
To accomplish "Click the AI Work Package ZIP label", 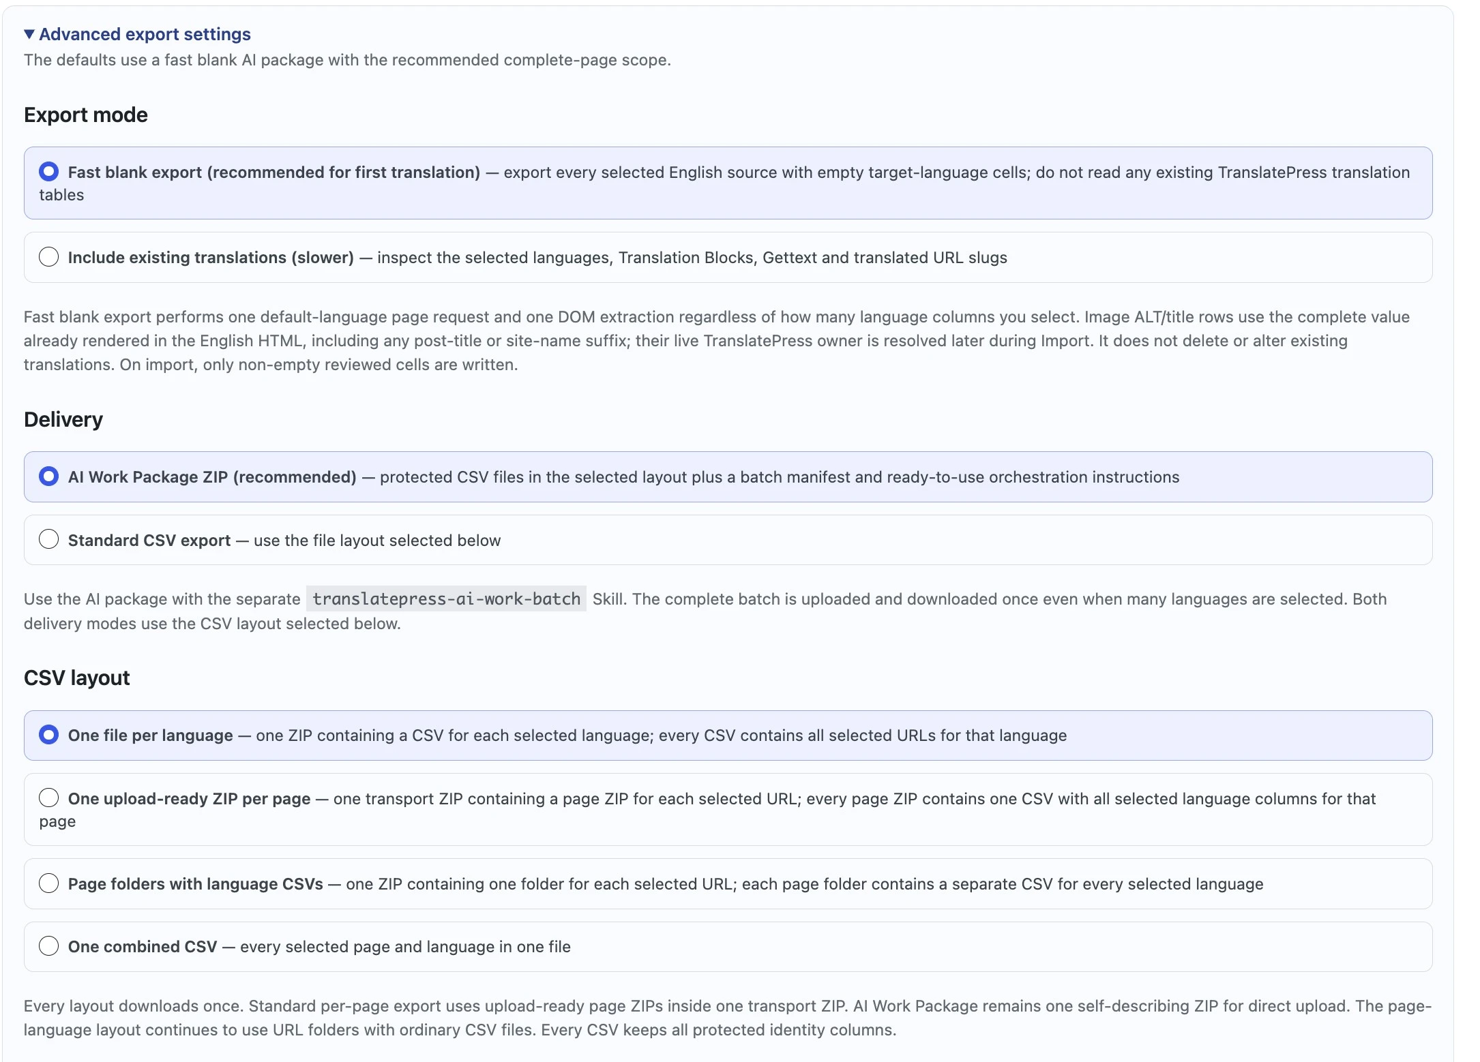I will coord(212,477).
